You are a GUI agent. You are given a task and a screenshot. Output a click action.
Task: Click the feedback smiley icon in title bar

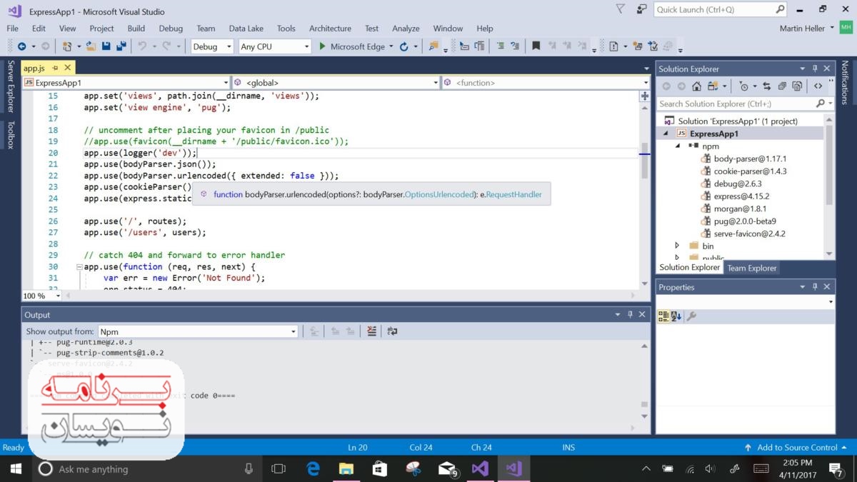click(x=643, y=9)
